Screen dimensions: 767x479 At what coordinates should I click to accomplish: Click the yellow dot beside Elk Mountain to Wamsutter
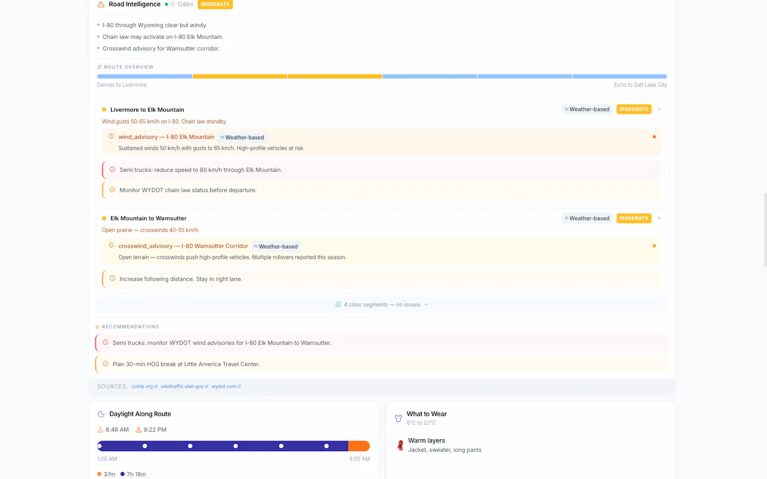104,218
